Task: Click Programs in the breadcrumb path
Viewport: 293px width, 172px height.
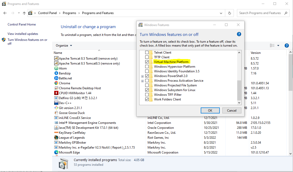Action: pyautogui.click(x=69, y=13)
